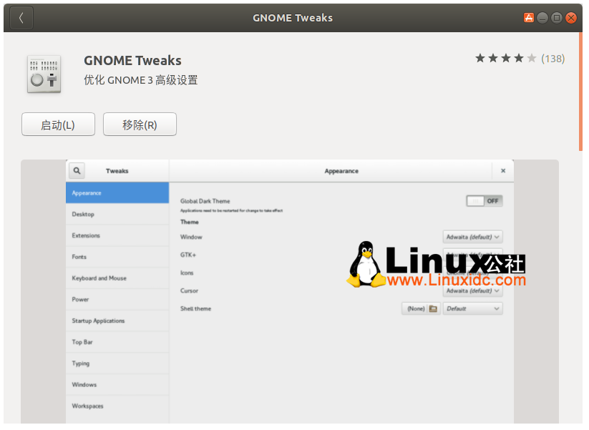Select Keyboard and Mouse in the sidebar

[117, 278]
